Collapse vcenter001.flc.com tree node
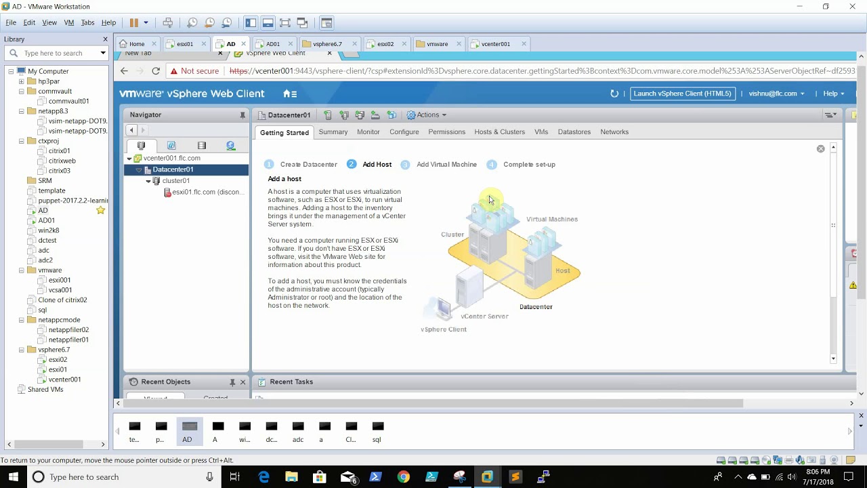Viewport: 867px width, 488px height. (129, 159)
